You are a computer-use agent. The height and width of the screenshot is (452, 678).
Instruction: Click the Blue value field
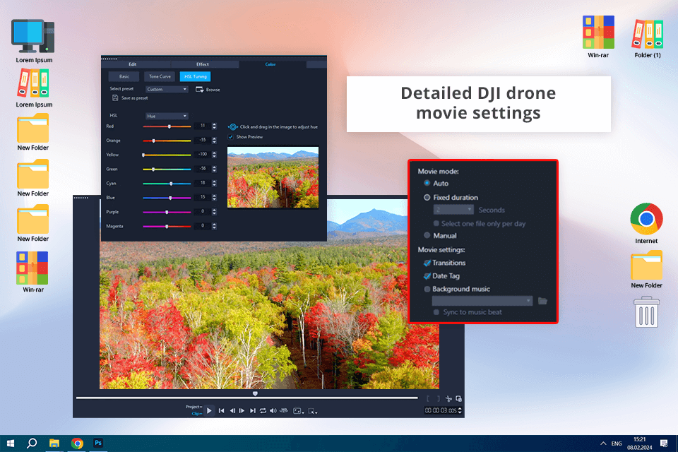(203, 197)
